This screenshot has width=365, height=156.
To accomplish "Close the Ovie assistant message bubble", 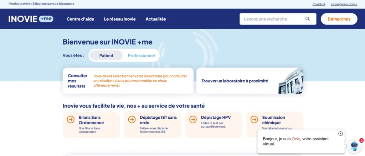I will coord(340,134).
